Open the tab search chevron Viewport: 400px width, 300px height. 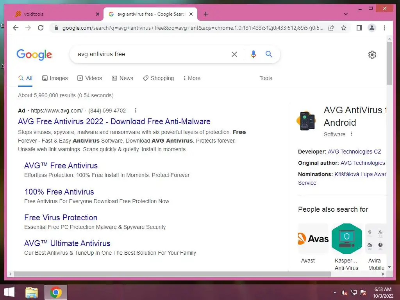(346, 14)
